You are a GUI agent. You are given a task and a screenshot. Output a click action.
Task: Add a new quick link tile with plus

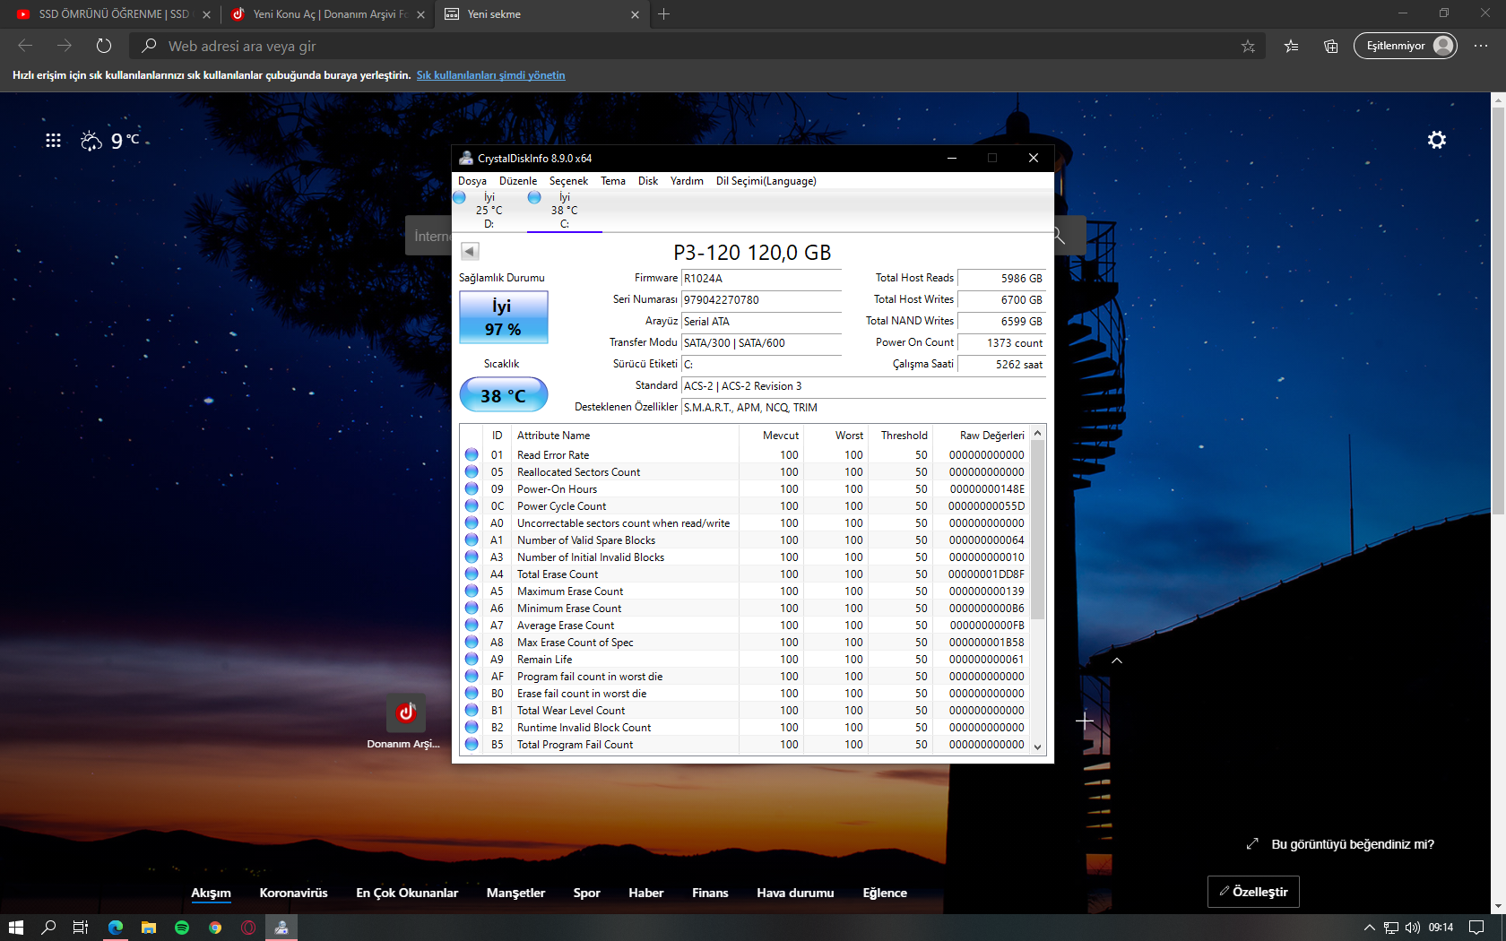click(x=1085, y=721)
